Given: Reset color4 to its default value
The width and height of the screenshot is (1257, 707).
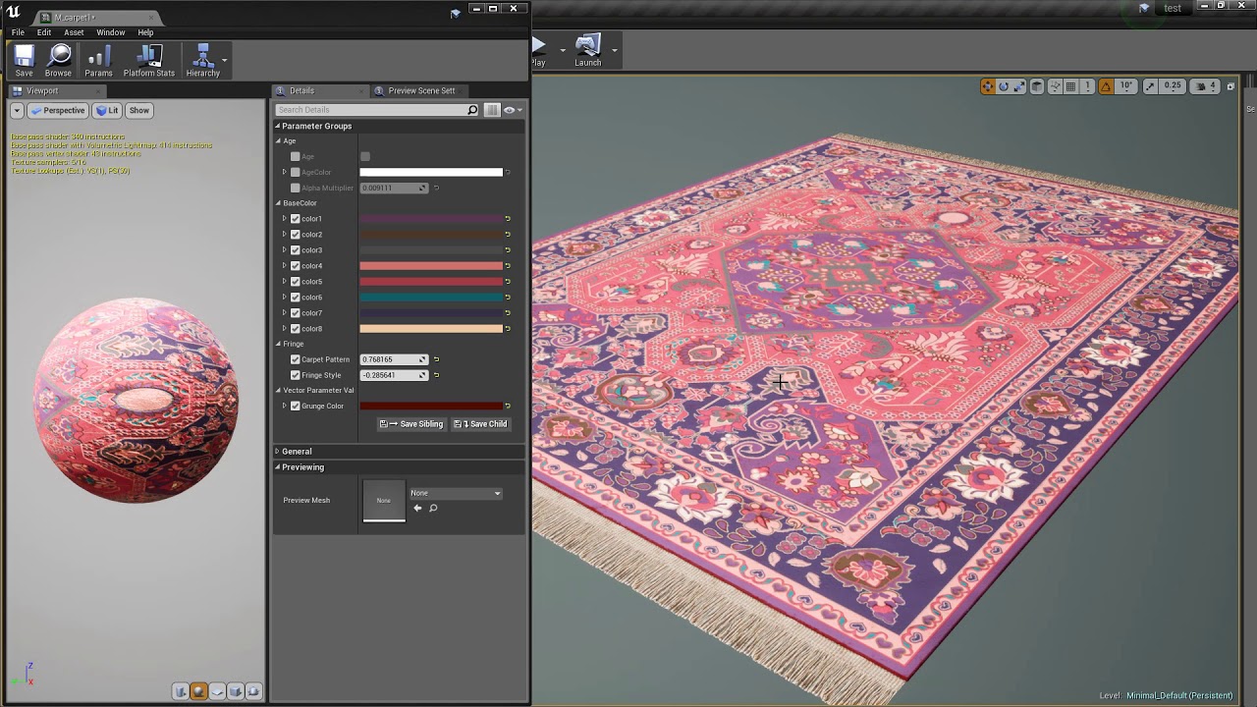Looking at the screenshot, I should 508,266.
